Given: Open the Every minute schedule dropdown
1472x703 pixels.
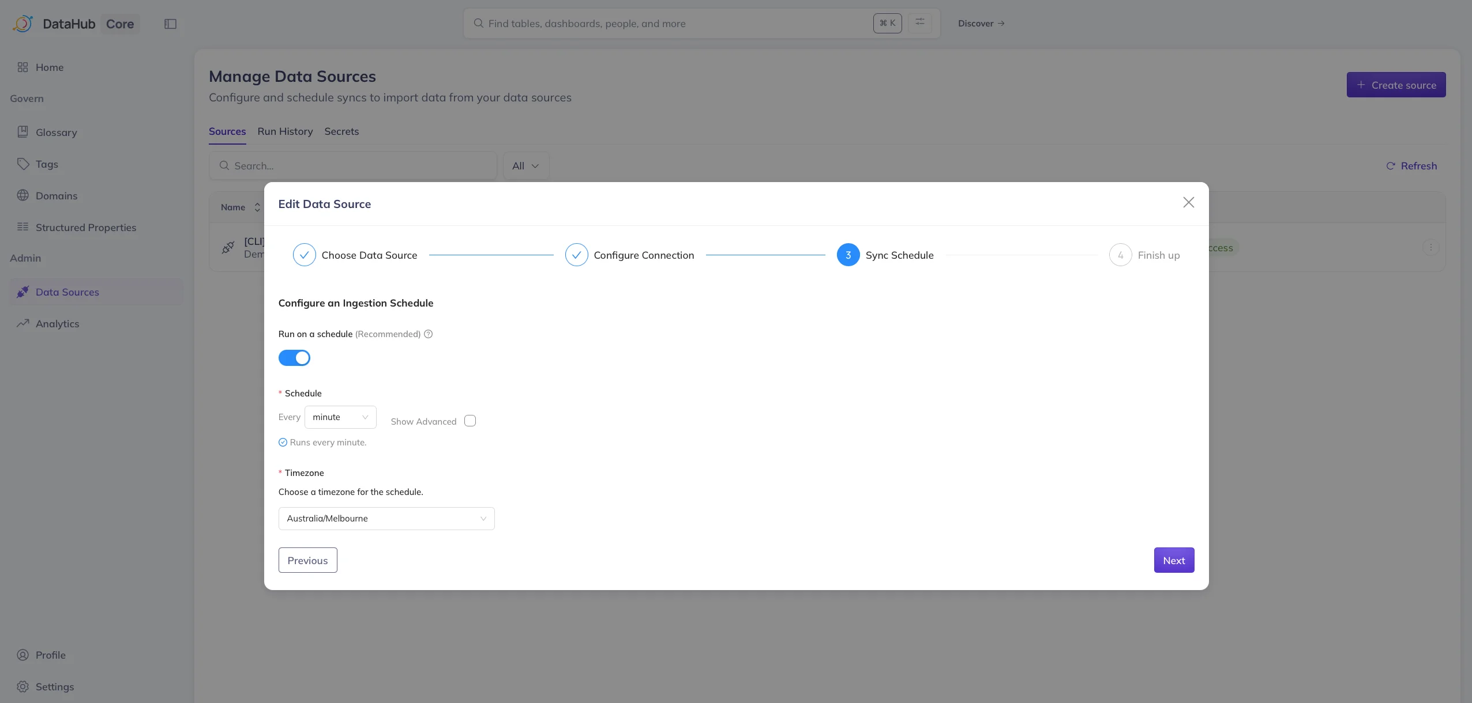Looking at the screenshot, I should 340,417.
